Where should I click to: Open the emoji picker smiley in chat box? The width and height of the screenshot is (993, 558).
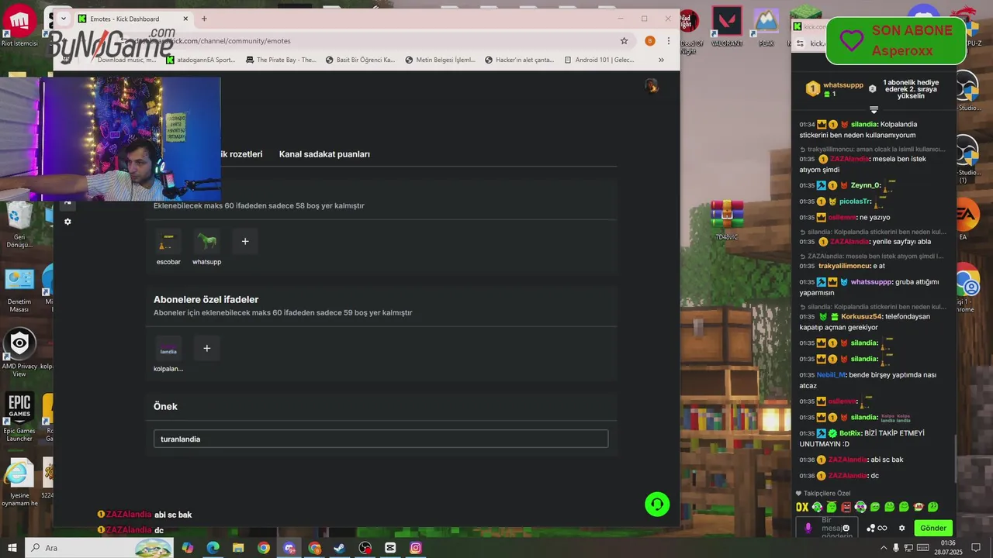point(846,528)
